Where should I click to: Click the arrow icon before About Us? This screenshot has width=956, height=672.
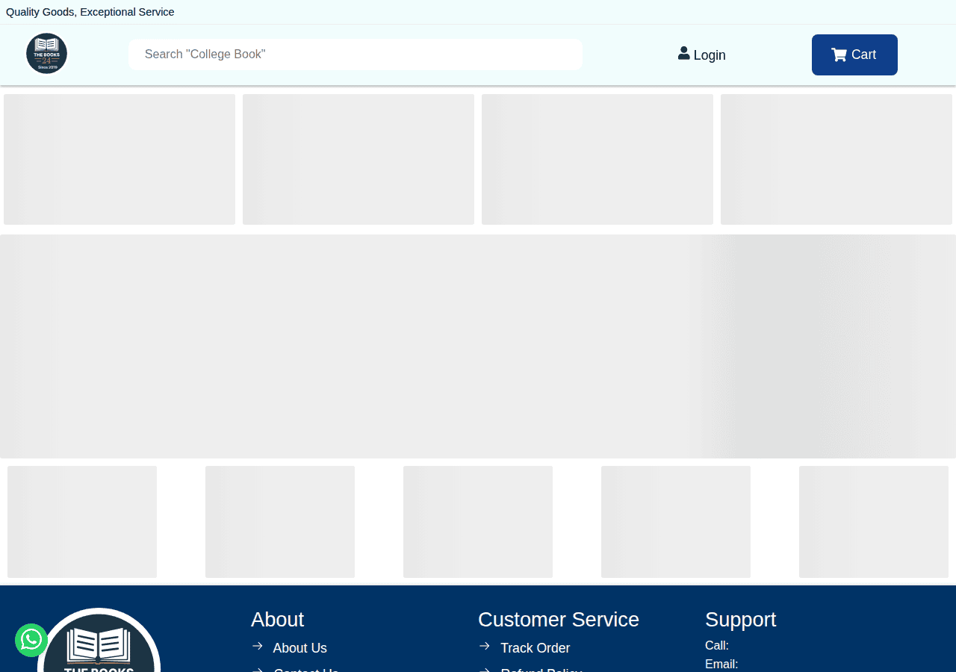258,646
